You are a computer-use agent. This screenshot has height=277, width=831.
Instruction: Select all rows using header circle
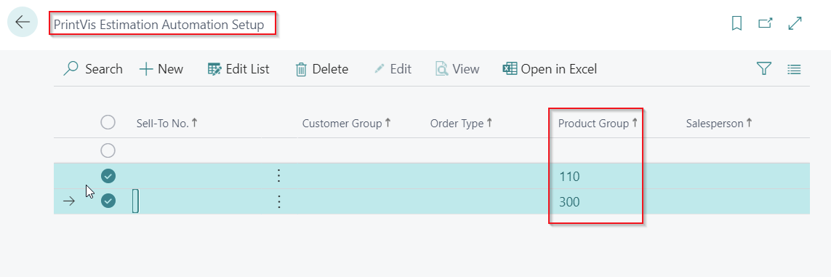108,123
